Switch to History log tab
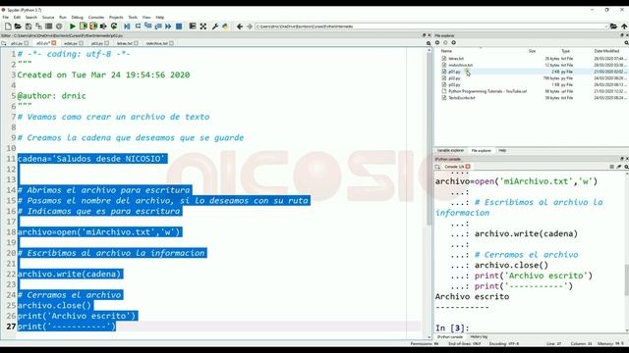629x353 pixels. (479, 337)
